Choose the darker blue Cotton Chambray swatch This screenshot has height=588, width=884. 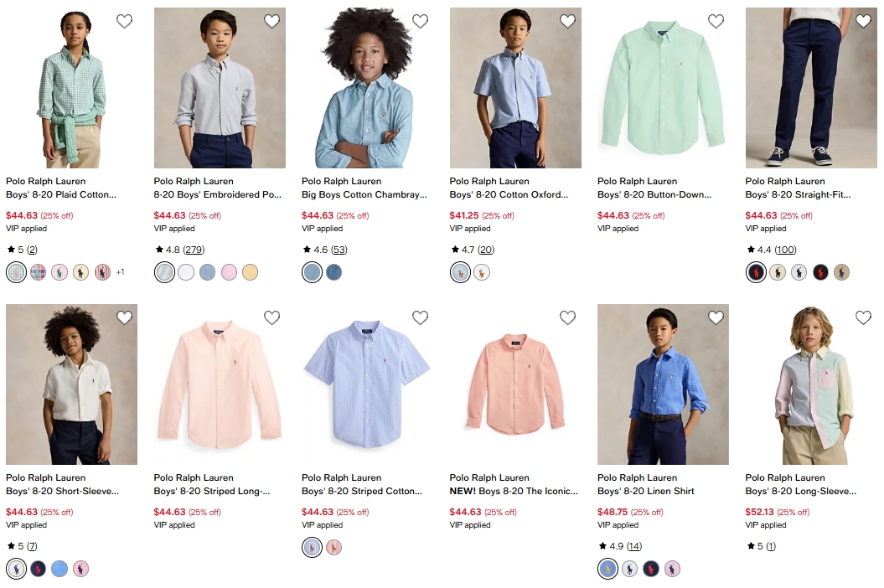click(333, 272)
